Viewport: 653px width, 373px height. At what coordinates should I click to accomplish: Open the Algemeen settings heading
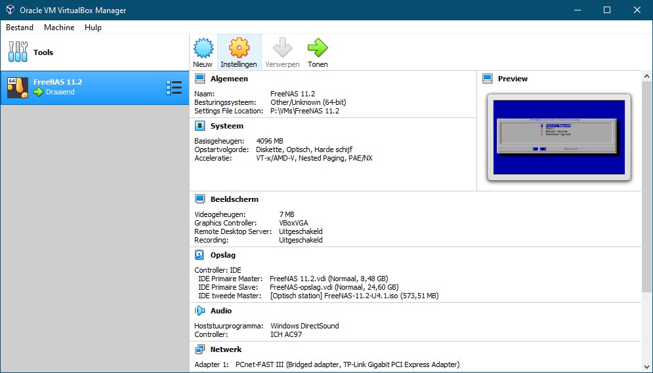[229, 79]
